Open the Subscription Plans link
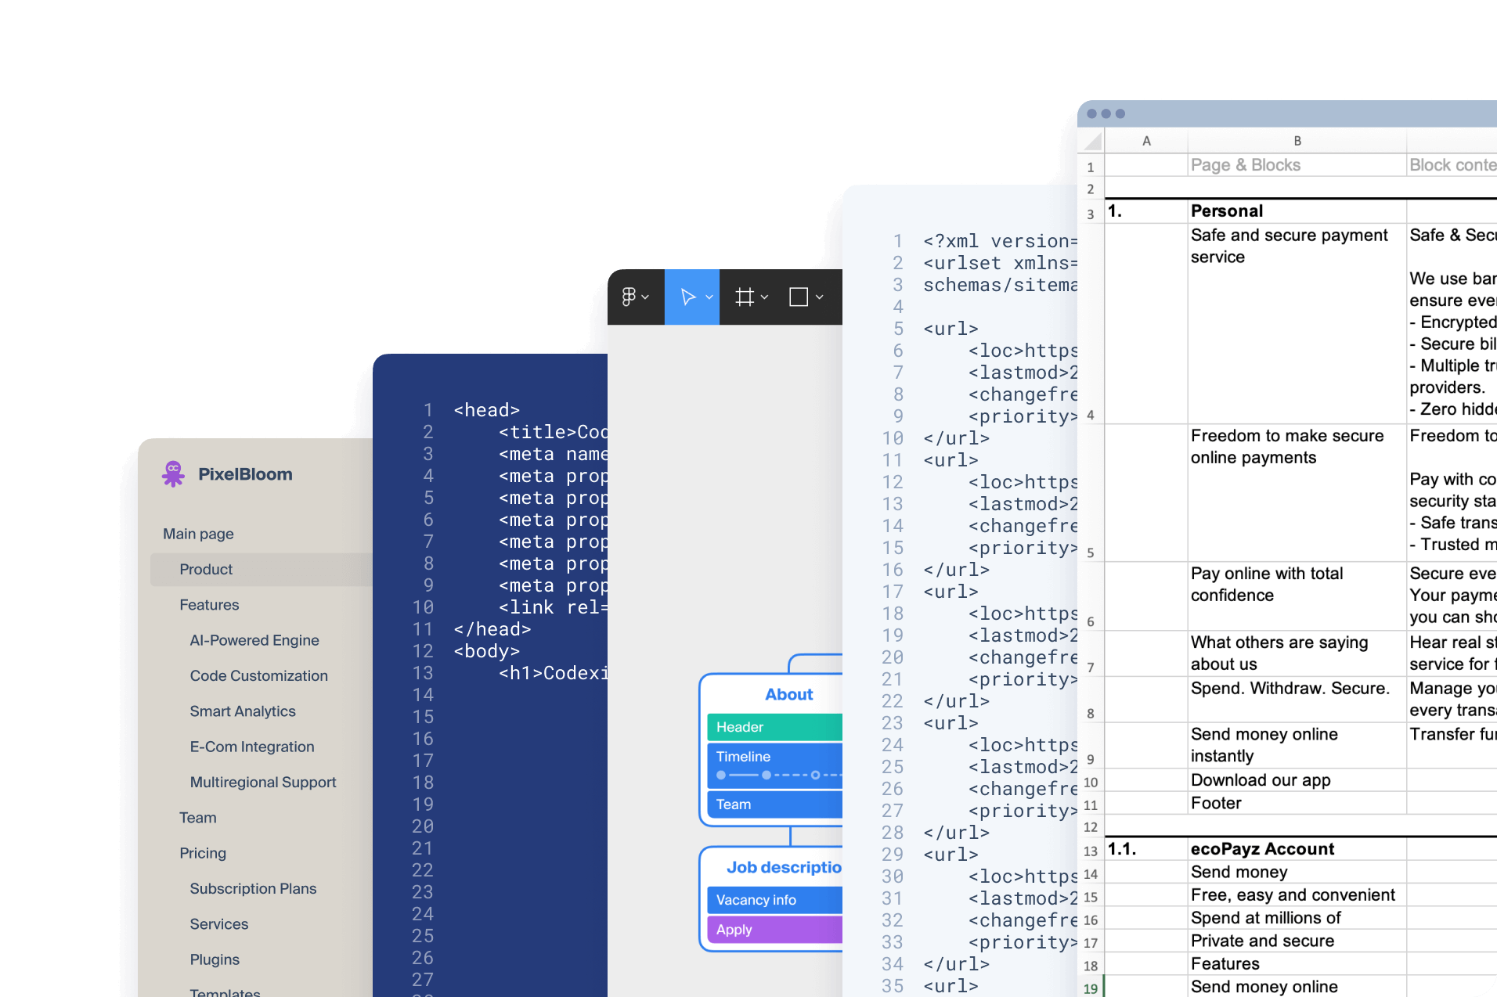Viewport: 1497px width, 997px height. point(252,888)
